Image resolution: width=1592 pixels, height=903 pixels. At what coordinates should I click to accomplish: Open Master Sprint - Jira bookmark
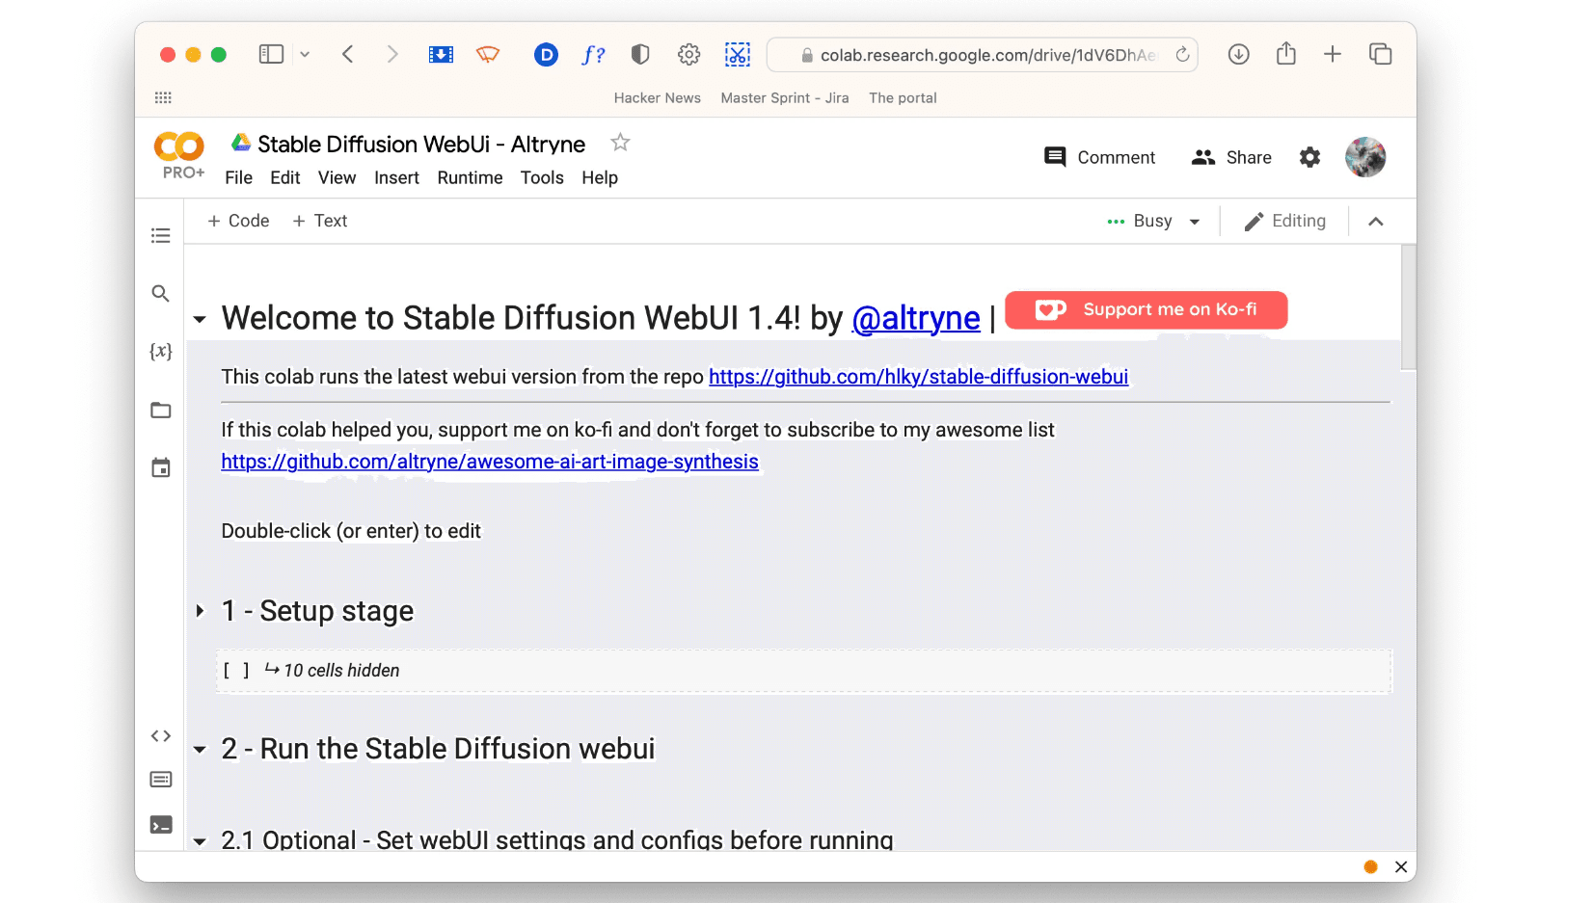785,97
